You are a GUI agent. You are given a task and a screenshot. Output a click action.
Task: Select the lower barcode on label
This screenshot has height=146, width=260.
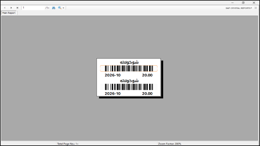129,87
